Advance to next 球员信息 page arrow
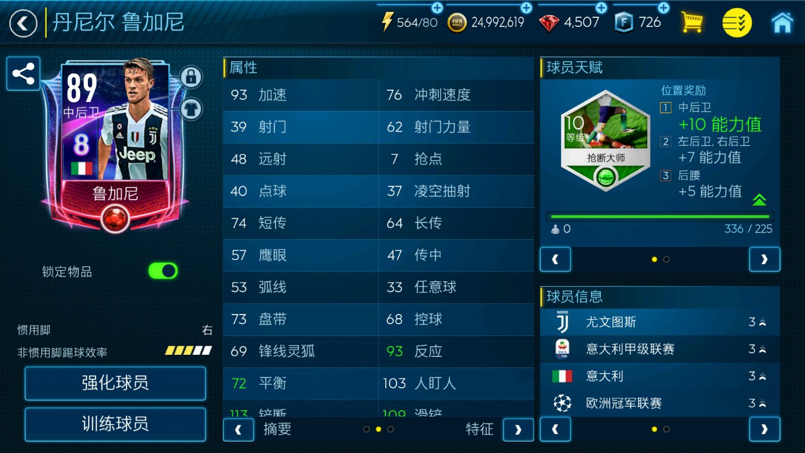805x453 pixels. 764,429
